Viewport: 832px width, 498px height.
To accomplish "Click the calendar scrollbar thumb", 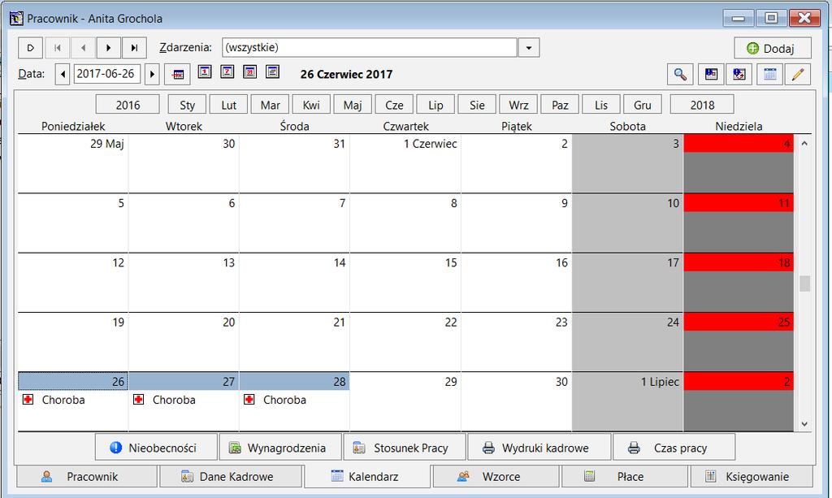I will 804,284.
